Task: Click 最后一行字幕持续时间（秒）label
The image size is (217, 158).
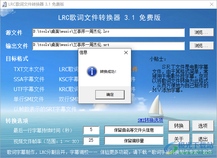Action: [x=43, y=130]
